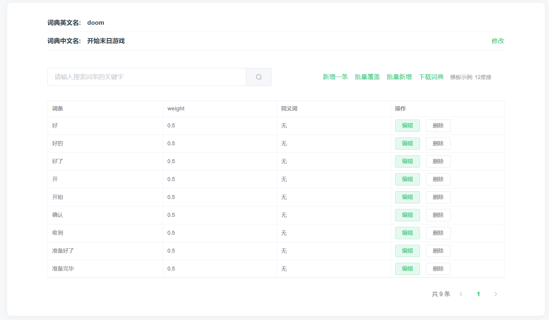Go to previous page arrow
This screenshot has height=320, width=549.
coord(461,294)
